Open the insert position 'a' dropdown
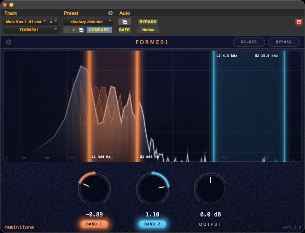Viewport: 305px width, 233px height. coord(53,21)
